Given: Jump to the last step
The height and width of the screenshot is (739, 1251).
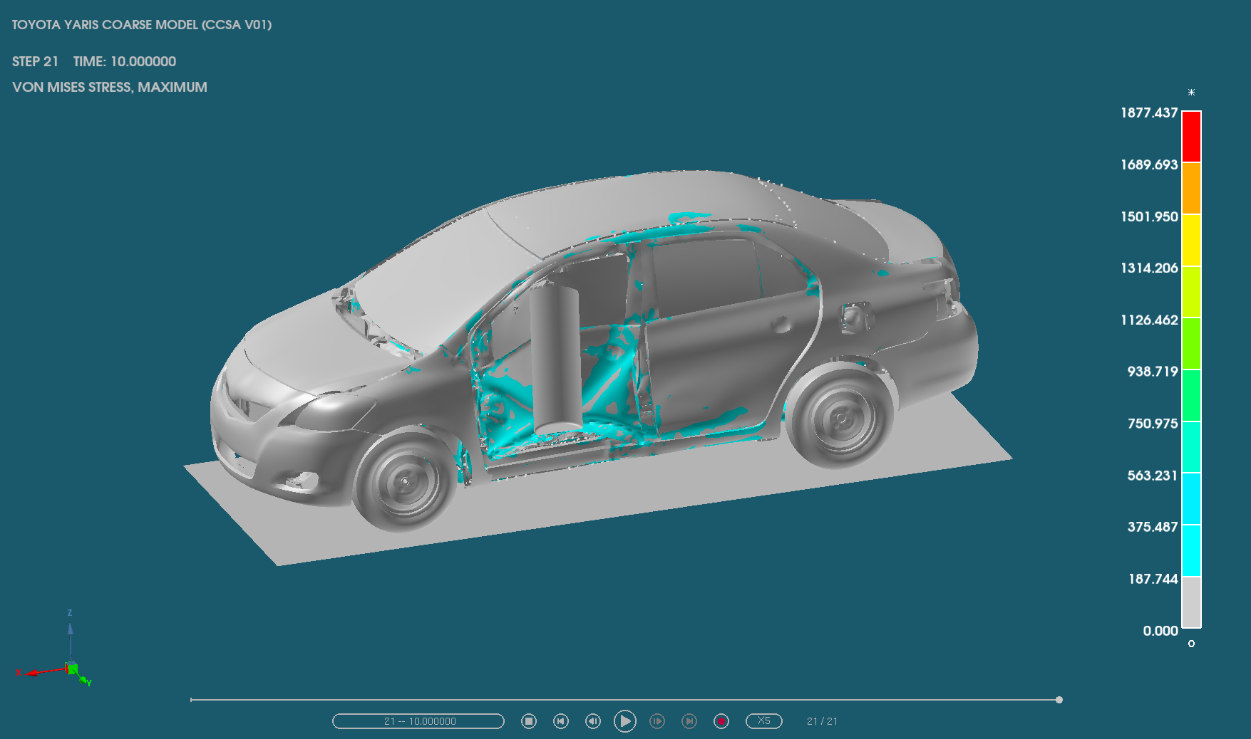Looking at the screenshot, I should point(689,721).
